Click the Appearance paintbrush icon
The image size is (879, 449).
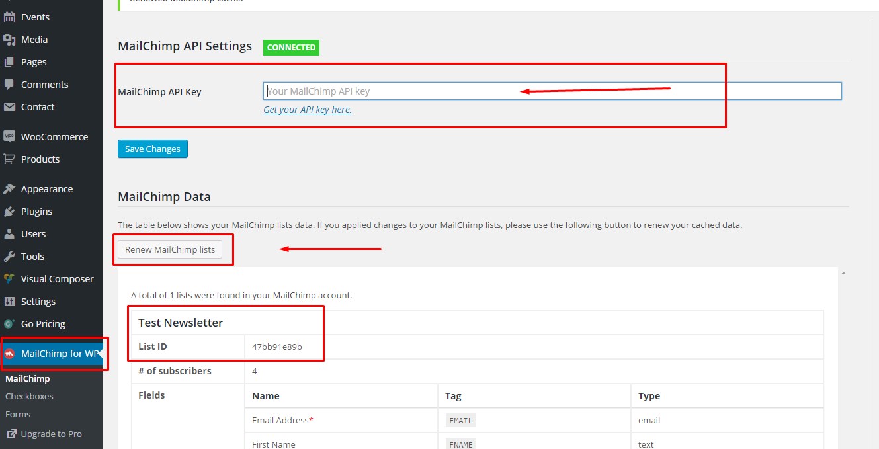(x=9, y=189)
